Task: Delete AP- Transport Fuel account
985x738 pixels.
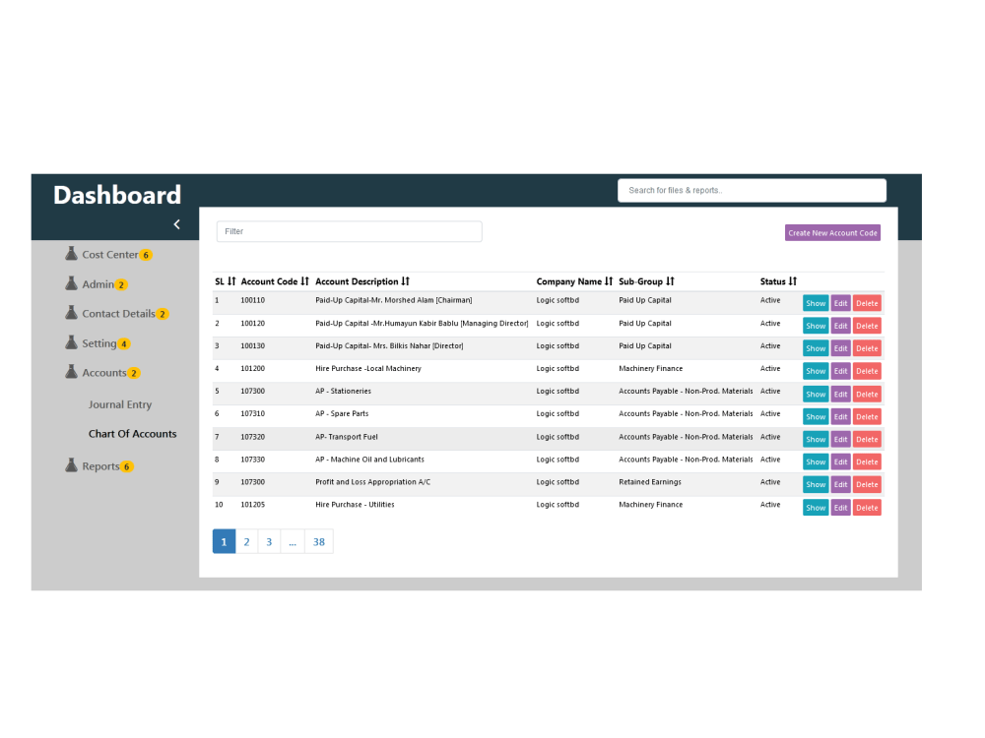Action: [x=867, y=439]
